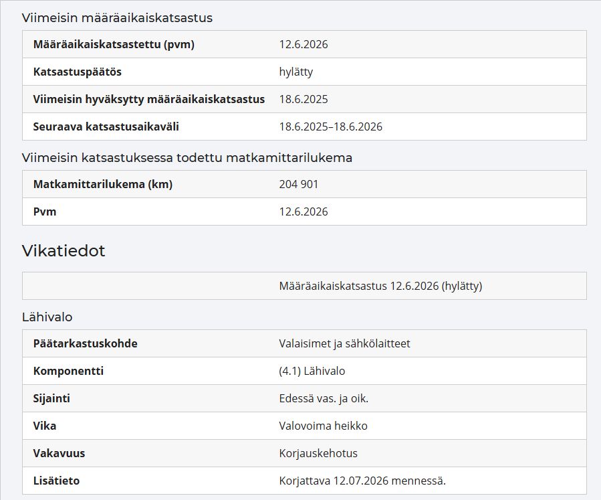Select the Korjattava 12.07.2026 mennessä text
This screenshot has width=601, height=500.
(362, 481)
